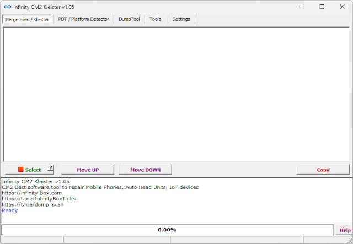
Task: Click the 0.00% progress bar
Action: 167,230
